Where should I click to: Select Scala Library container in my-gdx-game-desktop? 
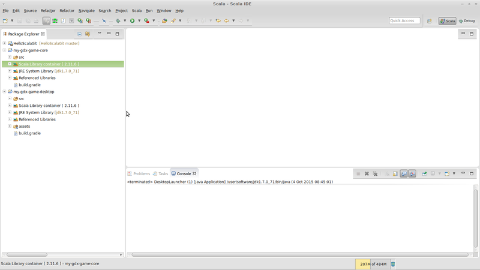(x=49, y=106)
